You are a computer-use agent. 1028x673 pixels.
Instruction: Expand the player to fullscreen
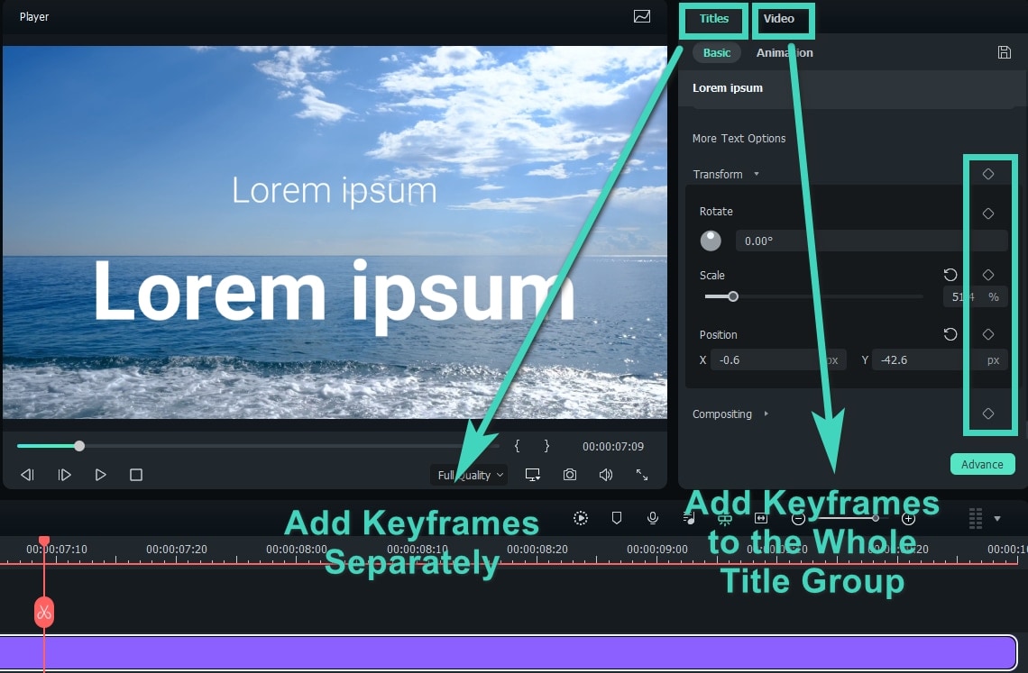coord(642,475)
